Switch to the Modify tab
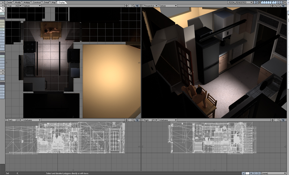 [18, 2]
